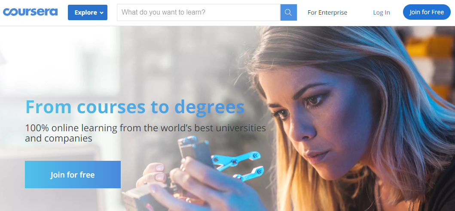Click the 'Explore' text label
Screen dimensions: 455x211
pyautogui.click(x=86, y=12)
